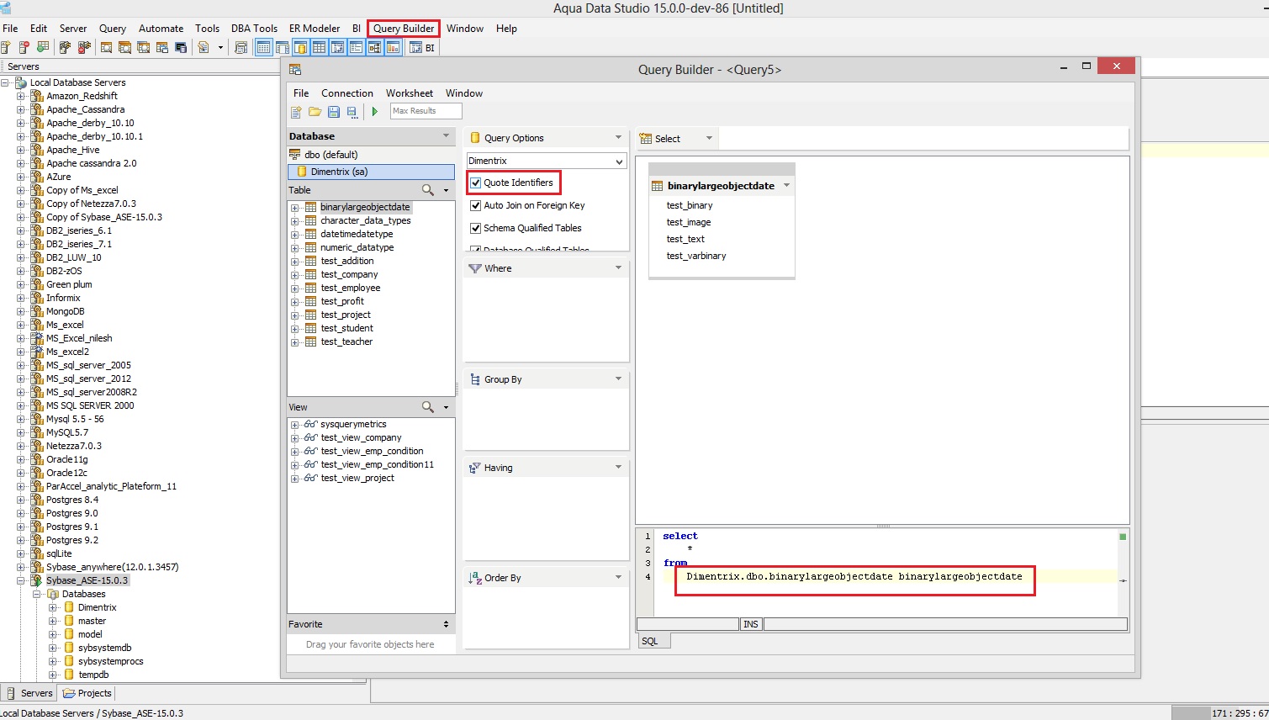Click the database cylinder icon in main toolbar
Image resolution: width=1269 pixels, height=720 pixels.
[300, 48]
